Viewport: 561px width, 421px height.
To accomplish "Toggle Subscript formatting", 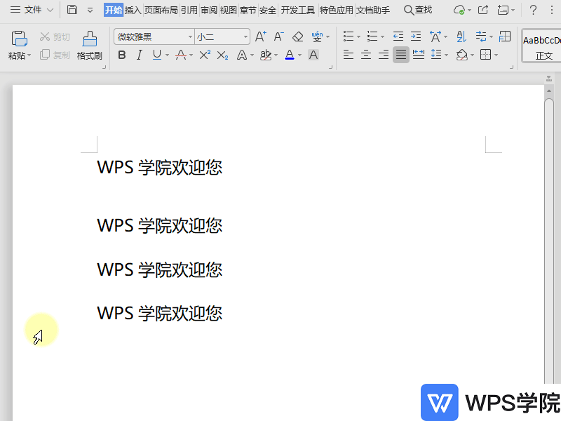I will 222,55.
